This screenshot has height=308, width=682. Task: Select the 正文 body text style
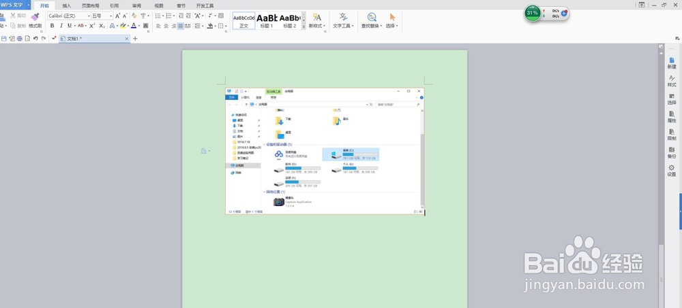243,21
